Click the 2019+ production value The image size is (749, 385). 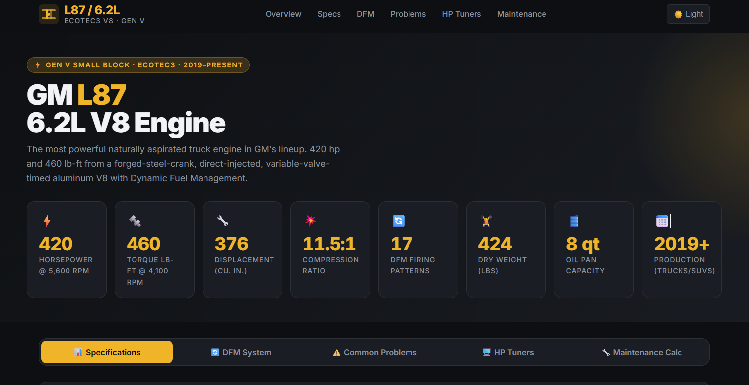681,244
